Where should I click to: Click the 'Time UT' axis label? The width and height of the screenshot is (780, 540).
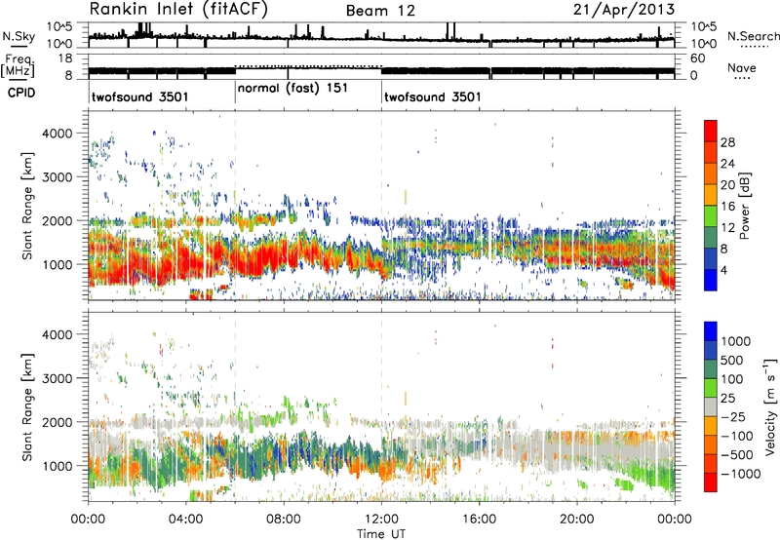point(381,534)
